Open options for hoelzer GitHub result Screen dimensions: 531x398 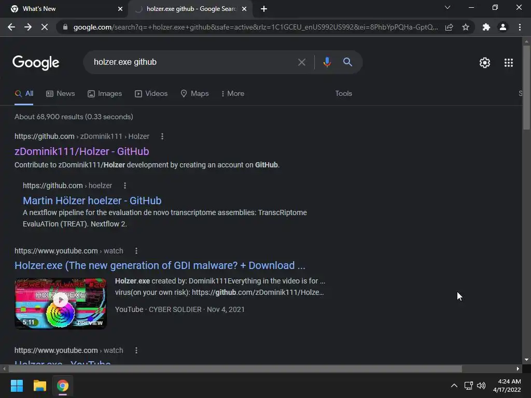(125, 186)
